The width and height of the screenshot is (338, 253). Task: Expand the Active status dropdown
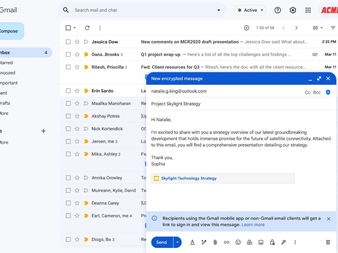262,10
